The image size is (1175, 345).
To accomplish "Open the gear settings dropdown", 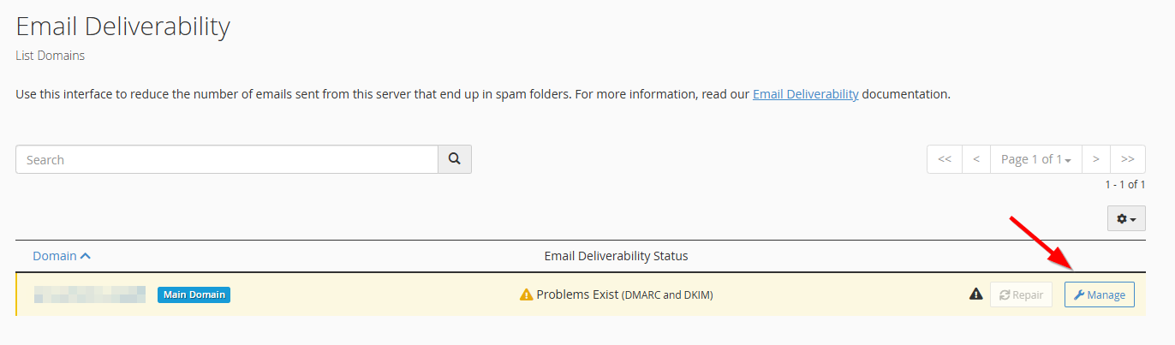I will 1126,219.
